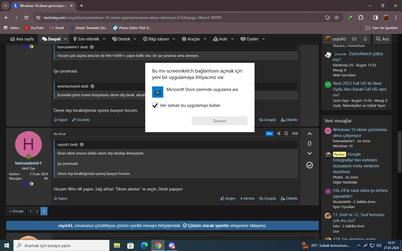
Task: Go to page 2 of thread
Action: point(37,211)
